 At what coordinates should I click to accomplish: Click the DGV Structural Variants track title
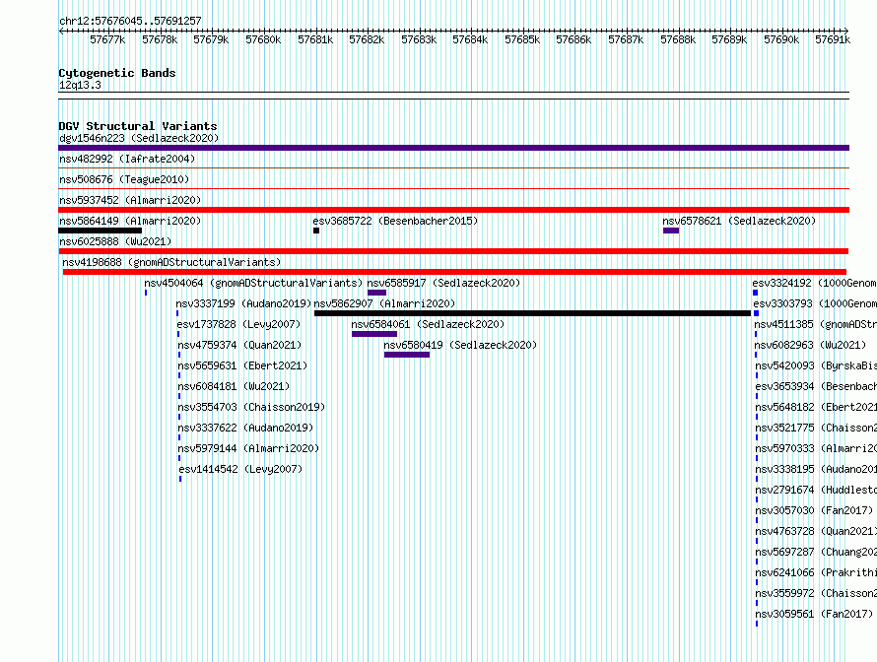tap(138, 126)
